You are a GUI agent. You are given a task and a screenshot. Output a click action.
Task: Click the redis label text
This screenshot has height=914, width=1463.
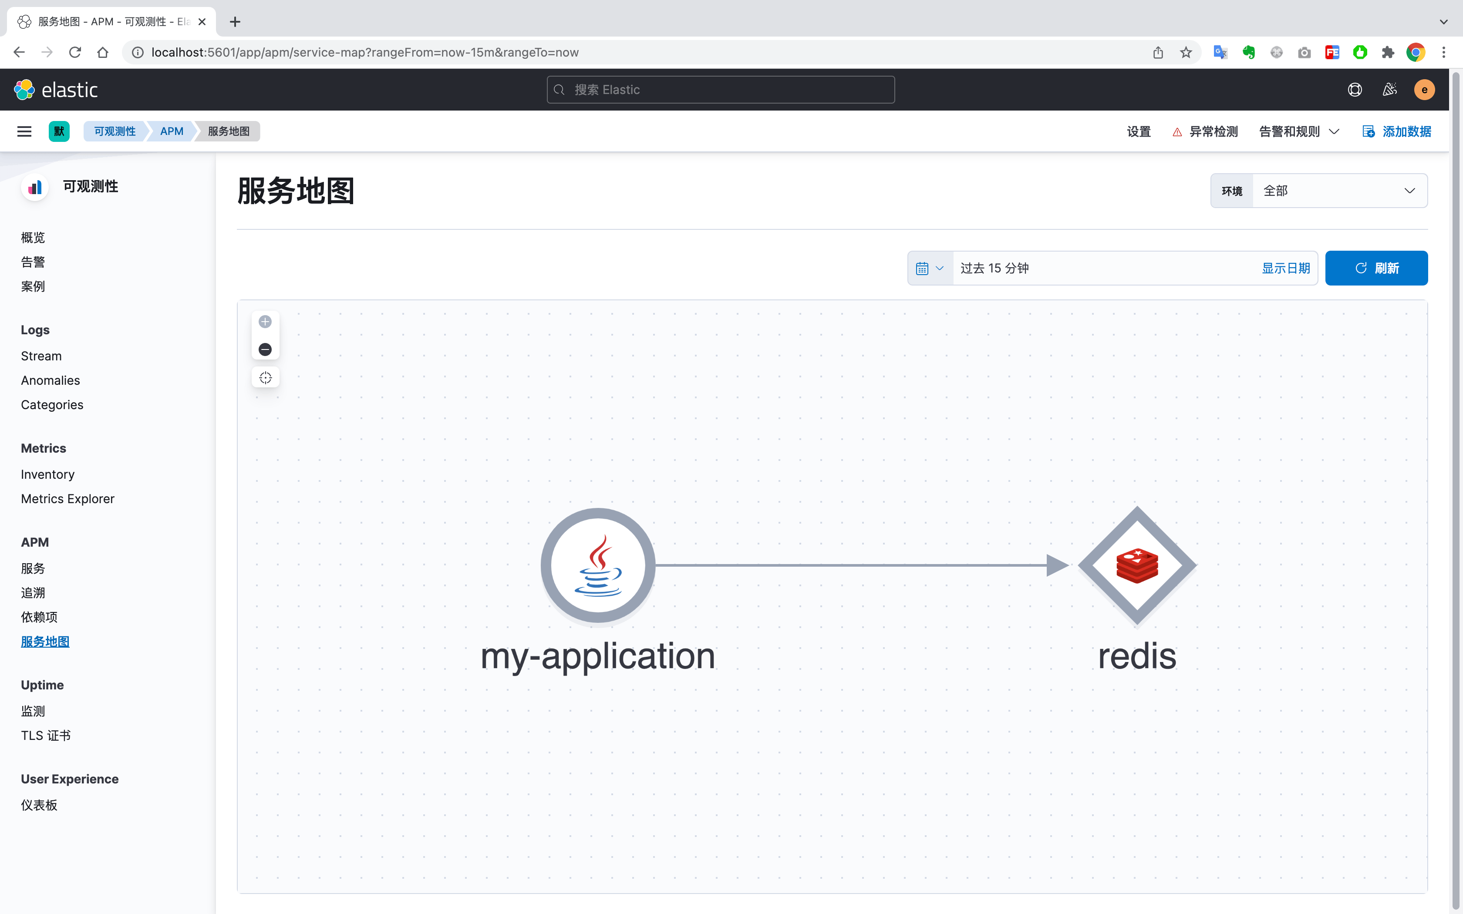tap(1137, 656)
